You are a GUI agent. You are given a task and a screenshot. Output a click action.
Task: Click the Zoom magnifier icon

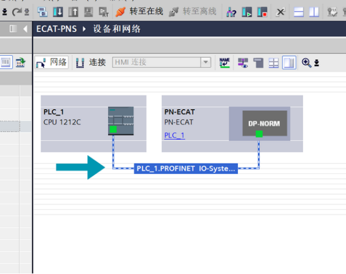[306, 63]
